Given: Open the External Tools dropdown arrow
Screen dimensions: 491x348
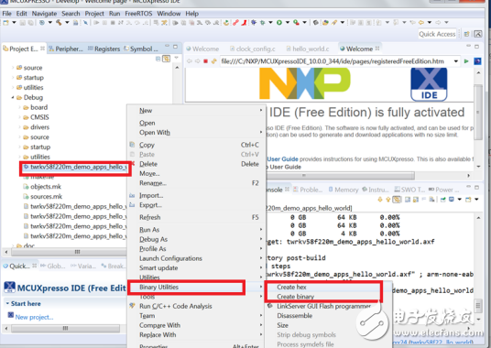Looking at the screenshot, I should click(x=304, y=23).
